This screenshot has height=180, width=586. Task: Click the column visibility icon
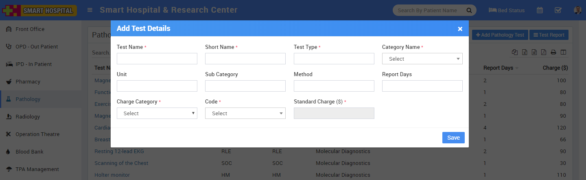563,52
